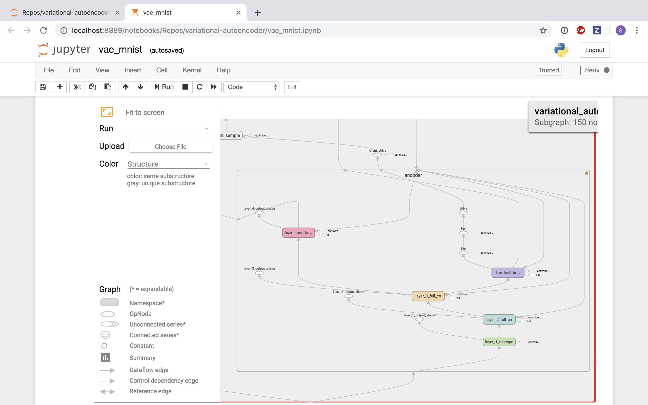Open the Color Structure dropdown
648x405 pixels.
(168, 164)
